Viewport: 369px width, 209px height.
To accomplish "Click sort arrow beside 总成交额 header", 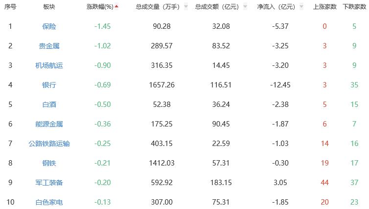I will point(244,7).
